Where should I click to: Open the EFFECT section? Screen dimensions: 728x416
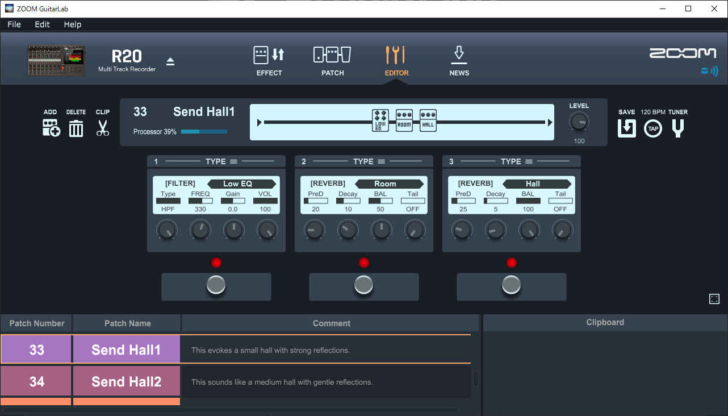point(269,61)
